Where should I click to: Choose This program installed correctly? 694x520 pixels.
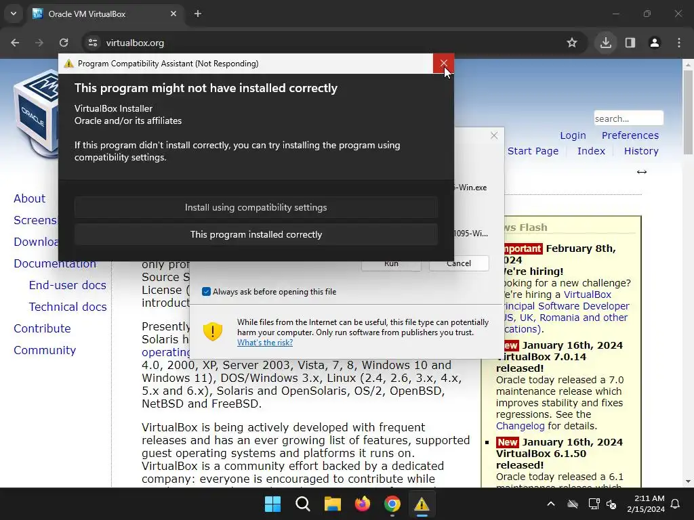click(256, 234)
